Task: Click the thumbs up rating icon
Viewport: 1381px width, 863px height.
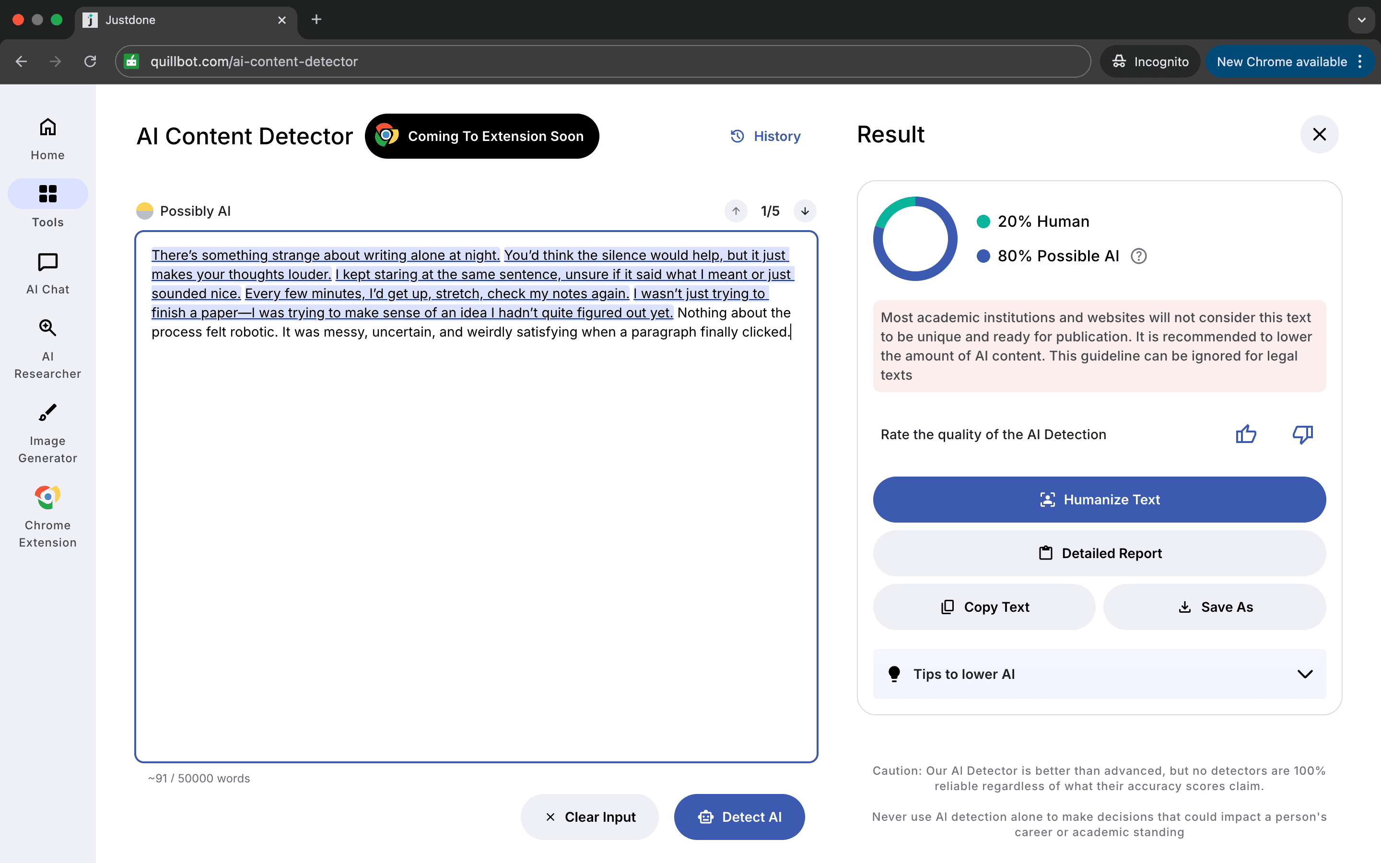Action: pyautogui.click(x=1246, y=434)
